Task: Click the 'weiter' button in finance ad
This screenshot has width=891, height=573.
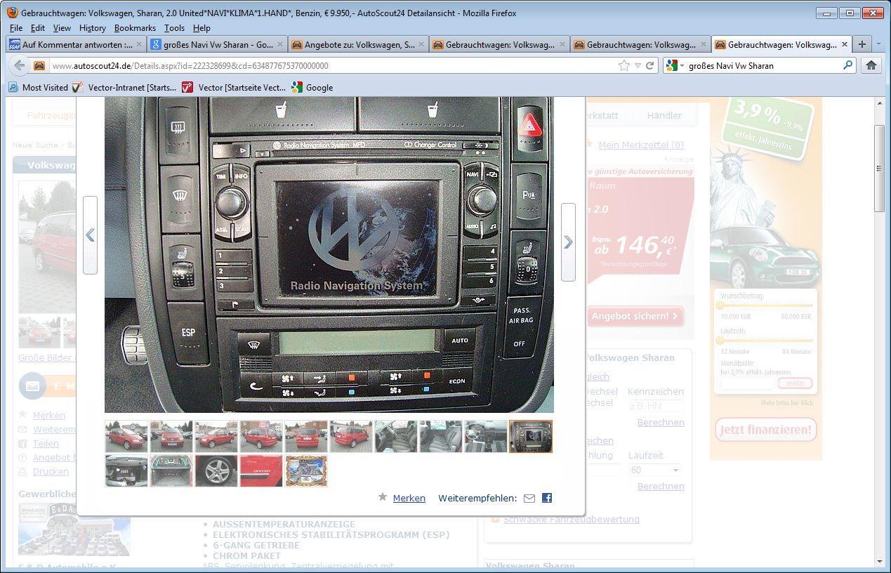Action: pyautogui.click(x=795, y=383)
